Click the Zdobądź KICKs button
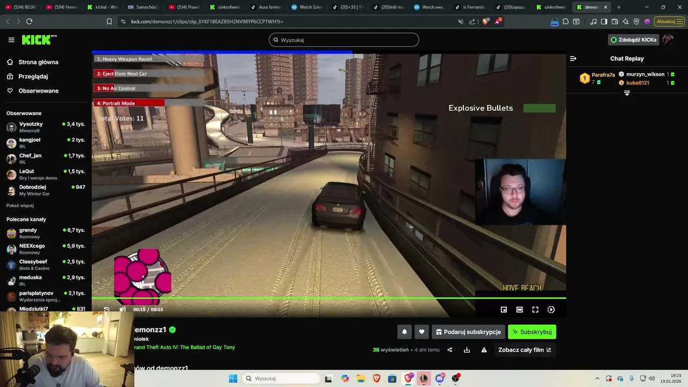Image resolution: width=688 pixels, height=387 pixels. coord(634,40)
